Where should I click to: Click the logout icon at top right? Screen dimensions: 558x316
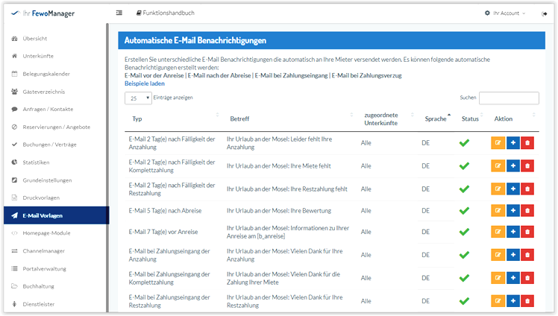pos(545,13)
